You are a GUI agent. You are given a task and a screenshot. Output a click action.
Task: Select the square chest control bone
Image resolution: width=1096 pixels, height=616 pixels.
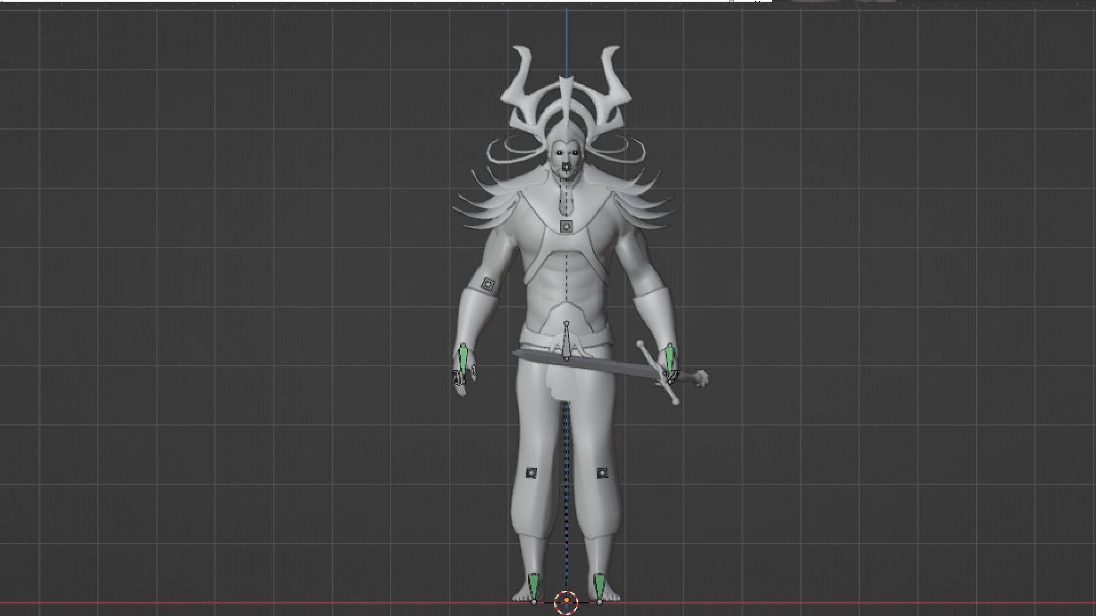click(x=566, y=226)
